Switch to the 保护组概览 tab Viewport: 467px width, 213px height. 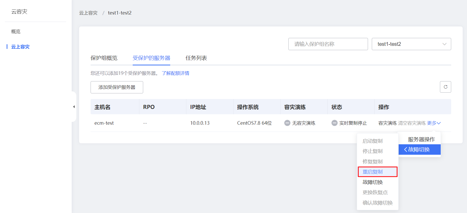click(104, 58)
